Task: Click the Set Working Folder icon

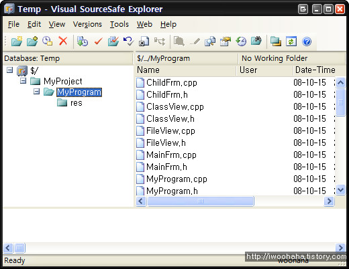Action: tap(276, 41)
